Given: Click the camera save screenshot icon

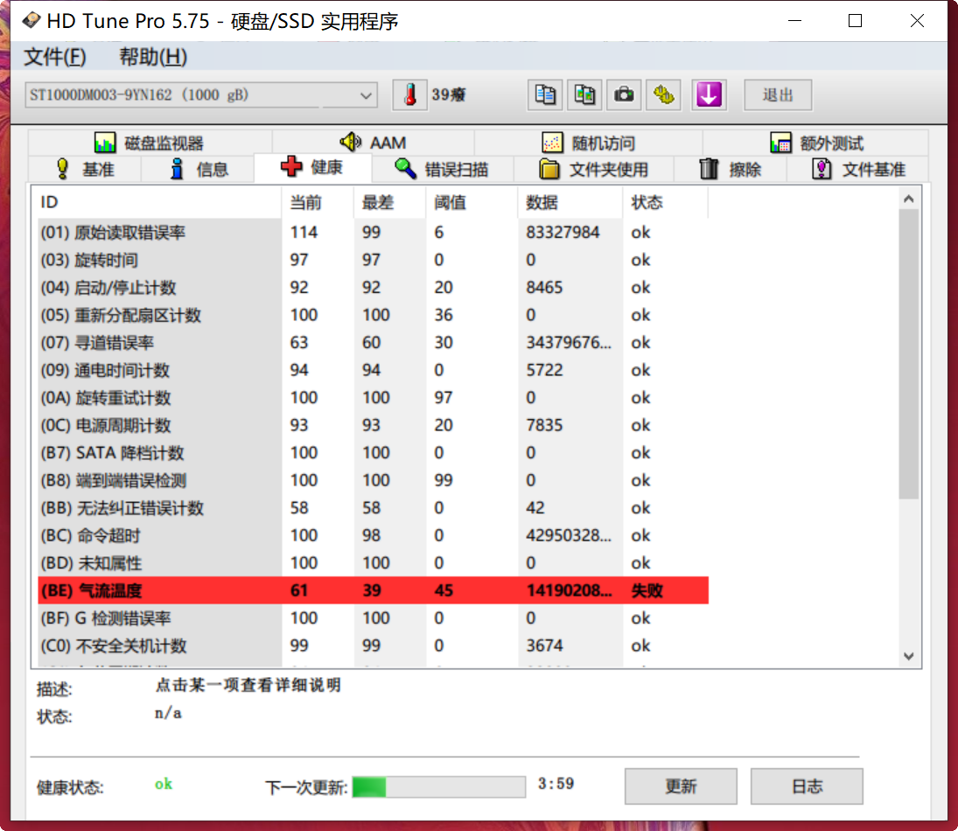Looking at the screenshot, I should [624, 94].
